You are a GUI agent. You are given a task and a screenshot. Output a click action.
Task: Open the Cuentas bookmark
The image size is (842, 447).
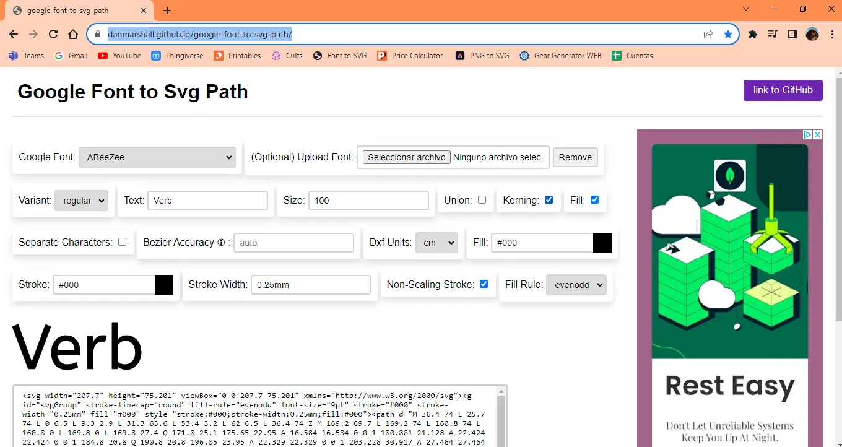633,56
